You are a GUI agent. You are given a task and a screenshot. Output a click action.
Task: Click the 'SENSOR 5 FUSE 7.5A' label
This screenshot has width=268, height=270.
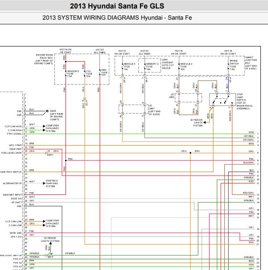click(73, 73)
